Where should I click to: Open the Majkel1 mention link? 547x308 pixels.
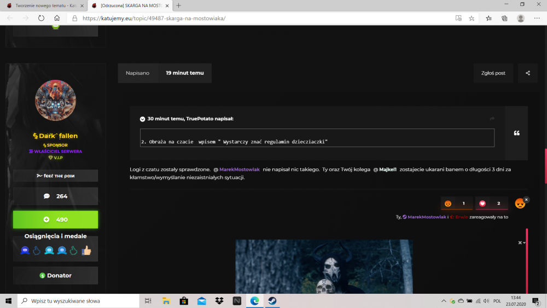(x=388, y=170)
